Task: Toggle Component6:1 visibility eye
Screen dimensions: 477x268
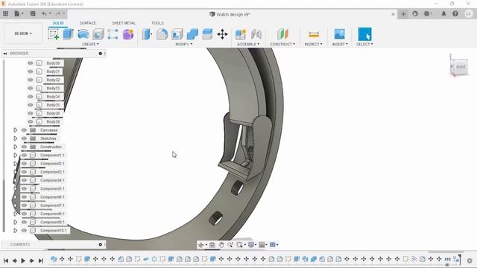Action: (24, 197)
